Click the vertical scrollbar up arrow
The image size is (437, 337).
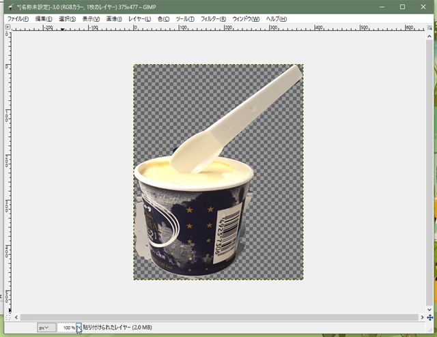pos(429,35)
